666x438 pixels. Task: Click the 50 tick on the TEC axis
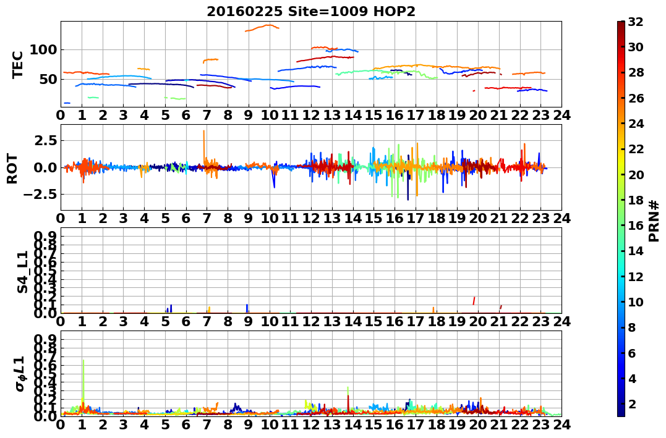(48, 79)
